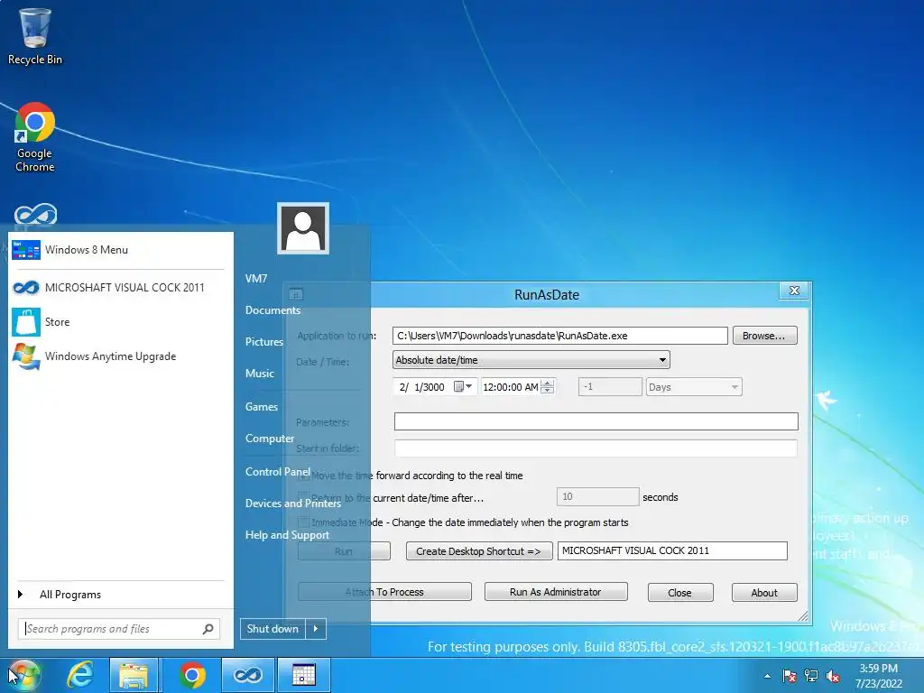Screen dimensions: 924x693
Task: Open the muted volume tray icon
Action: tap(833, 676)
